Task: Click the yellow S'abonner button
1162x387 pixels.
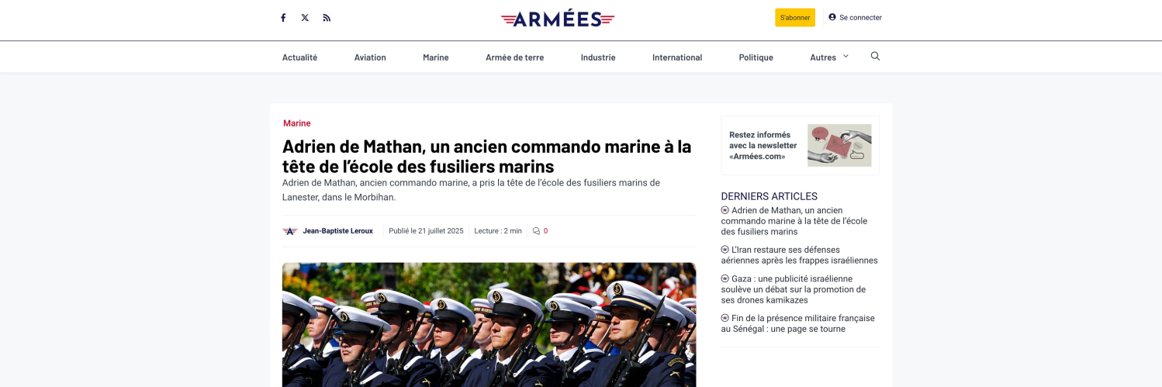Action: click(795, 18)
